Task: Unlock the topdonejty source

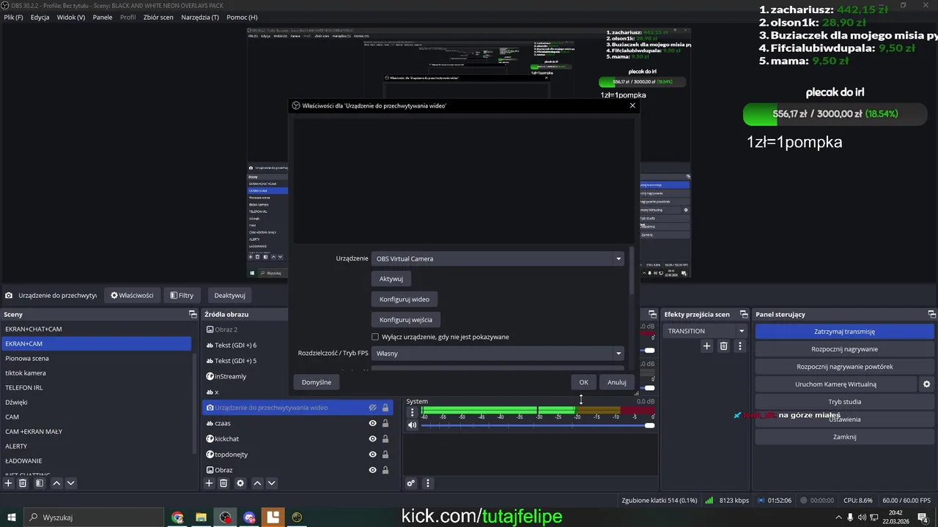Action: coord(385,455)
